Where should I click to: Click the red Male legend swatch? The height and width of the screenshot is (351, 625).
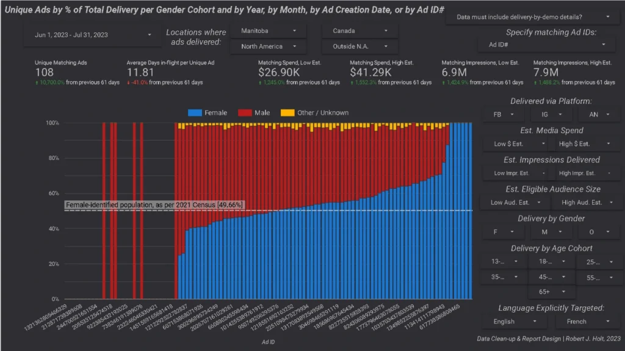(245, 113)
